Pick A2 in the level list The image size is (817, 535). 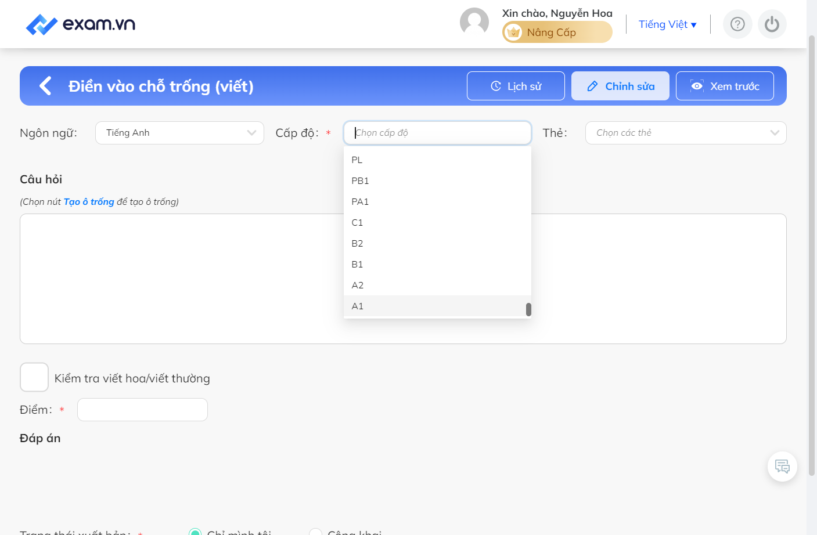[x=437, y=285]
